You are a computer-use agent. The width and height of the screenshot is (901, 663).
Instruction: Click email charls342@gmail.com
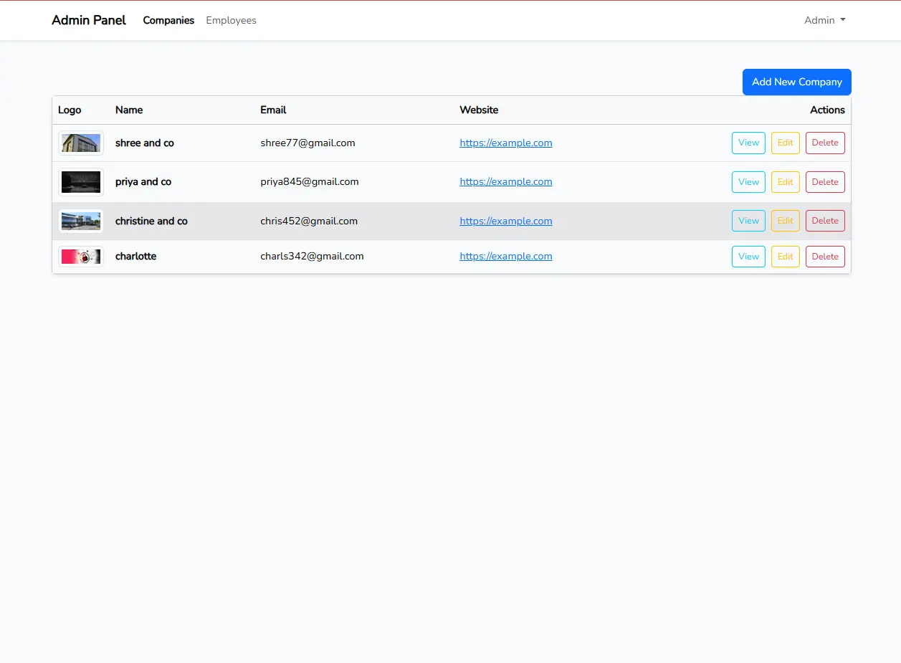(x=312, y=256)
